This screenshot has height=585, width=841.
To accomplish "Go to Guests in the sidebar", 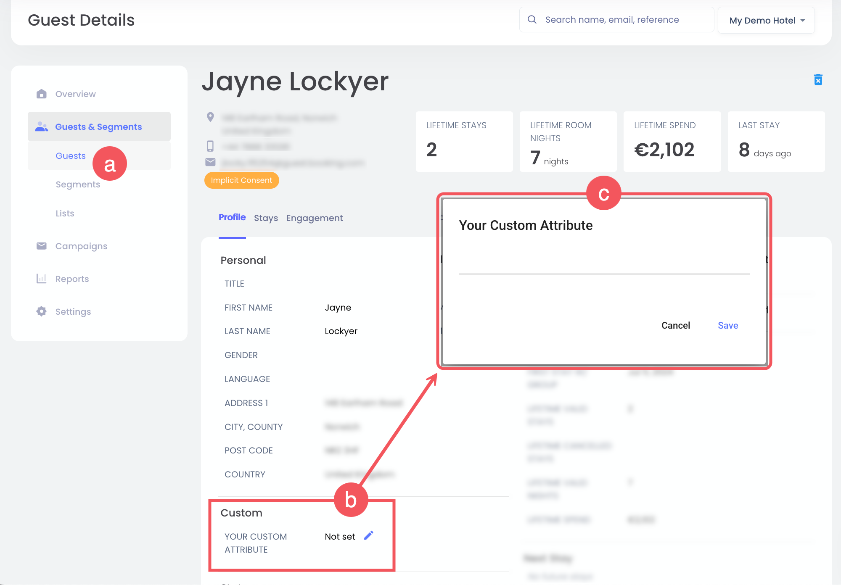I will click(x=70, y=156).
